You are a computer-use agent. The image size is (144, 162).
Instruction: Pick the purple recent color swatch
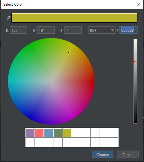(30, 133)
